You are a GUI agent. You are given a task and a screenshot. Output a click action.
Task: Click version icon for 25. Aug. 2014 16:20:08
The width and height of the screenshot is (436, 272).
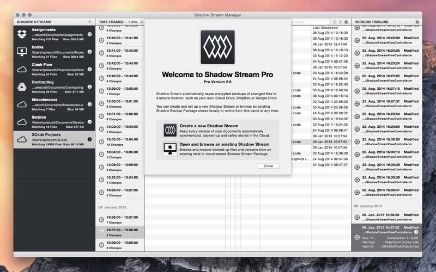[x=357, y=40]
